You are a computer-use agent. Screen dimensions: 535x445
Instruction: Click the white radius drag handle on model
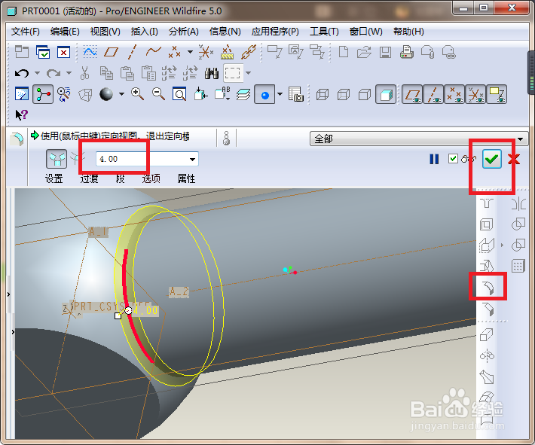(118, 315)
